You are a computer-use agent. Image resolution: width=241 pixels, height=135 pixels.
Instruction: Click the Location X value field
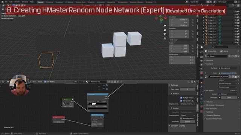(179, 20)
